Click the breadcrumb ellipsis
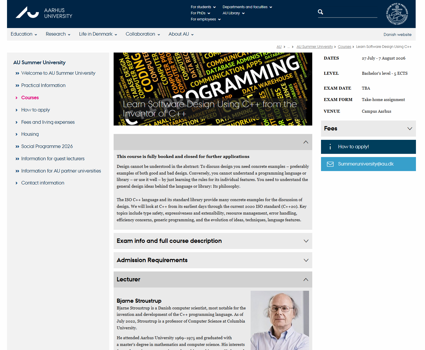This screenshot has width=425, height=350. point(289,47)
